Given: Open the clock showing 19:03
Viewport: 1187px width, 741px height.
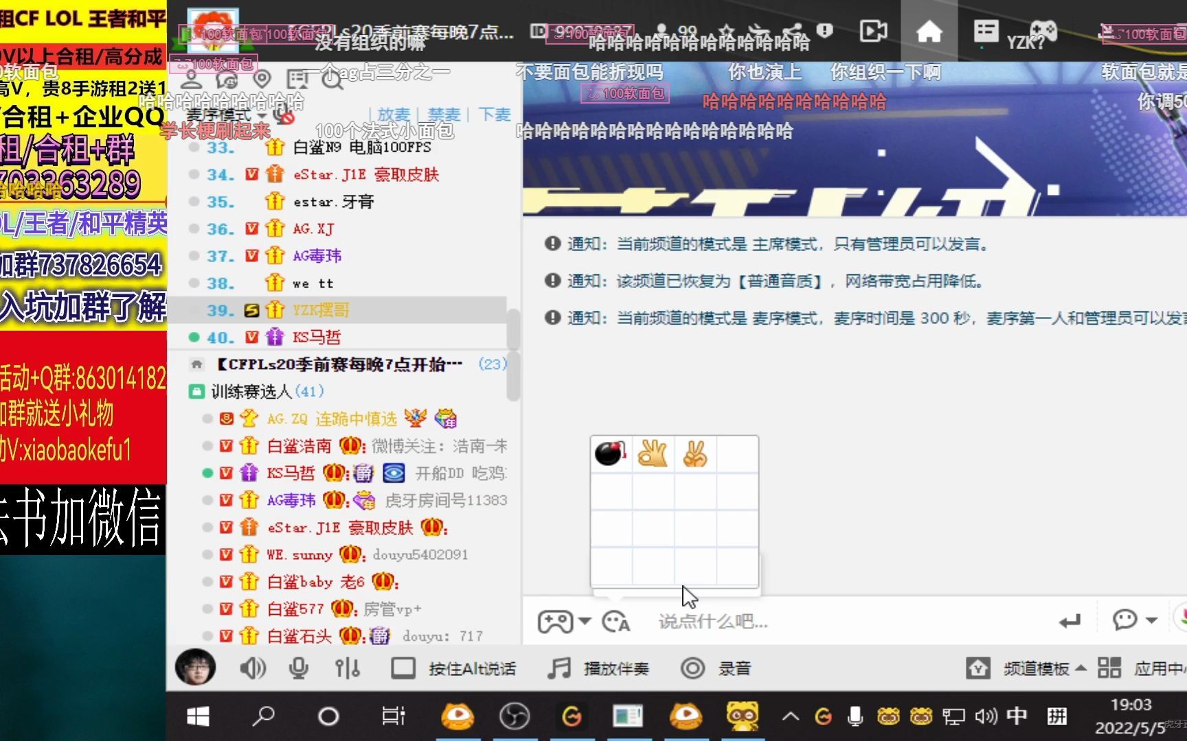Looking at the screenshot, I should click(x=1131, y=705).
